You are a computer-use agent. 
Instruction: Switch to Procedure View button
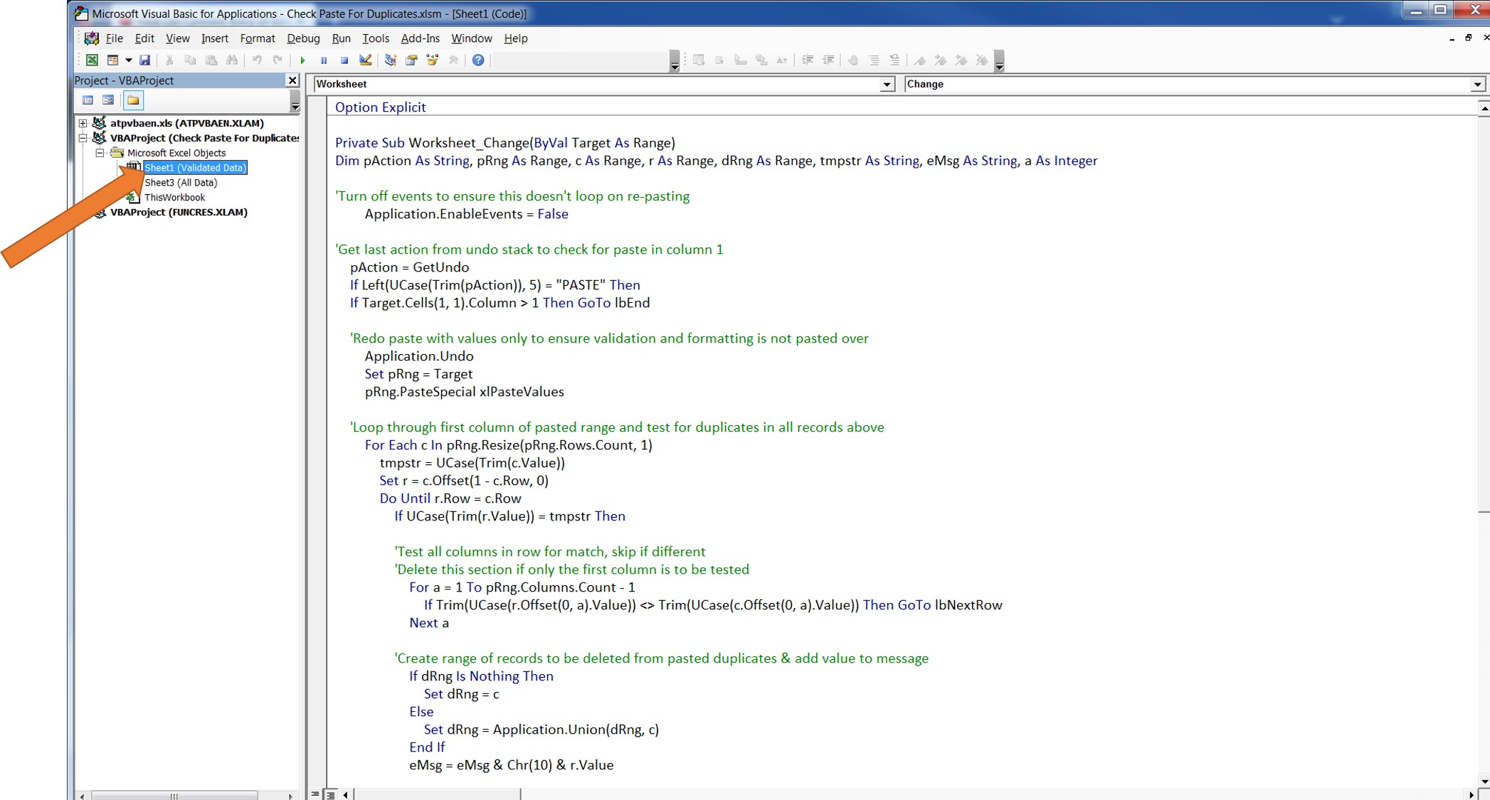pos(315,794)
